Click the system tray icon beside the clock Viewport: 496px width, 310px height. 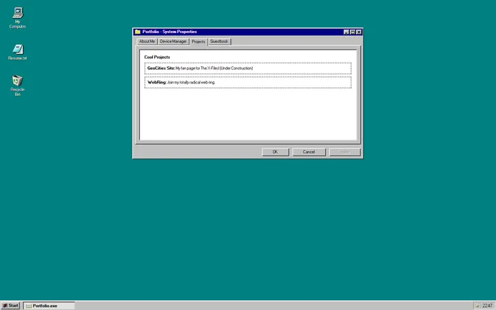pyautogui.click(x=477, y=305)
